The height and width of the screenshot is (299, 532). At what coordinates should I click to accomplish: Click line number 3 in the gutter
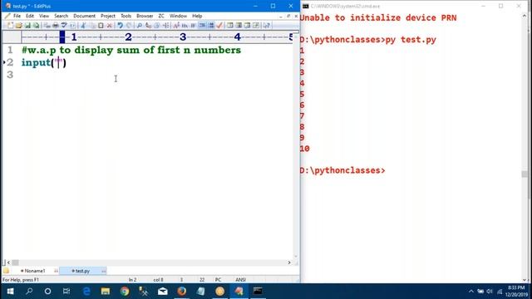pos(10,75)
